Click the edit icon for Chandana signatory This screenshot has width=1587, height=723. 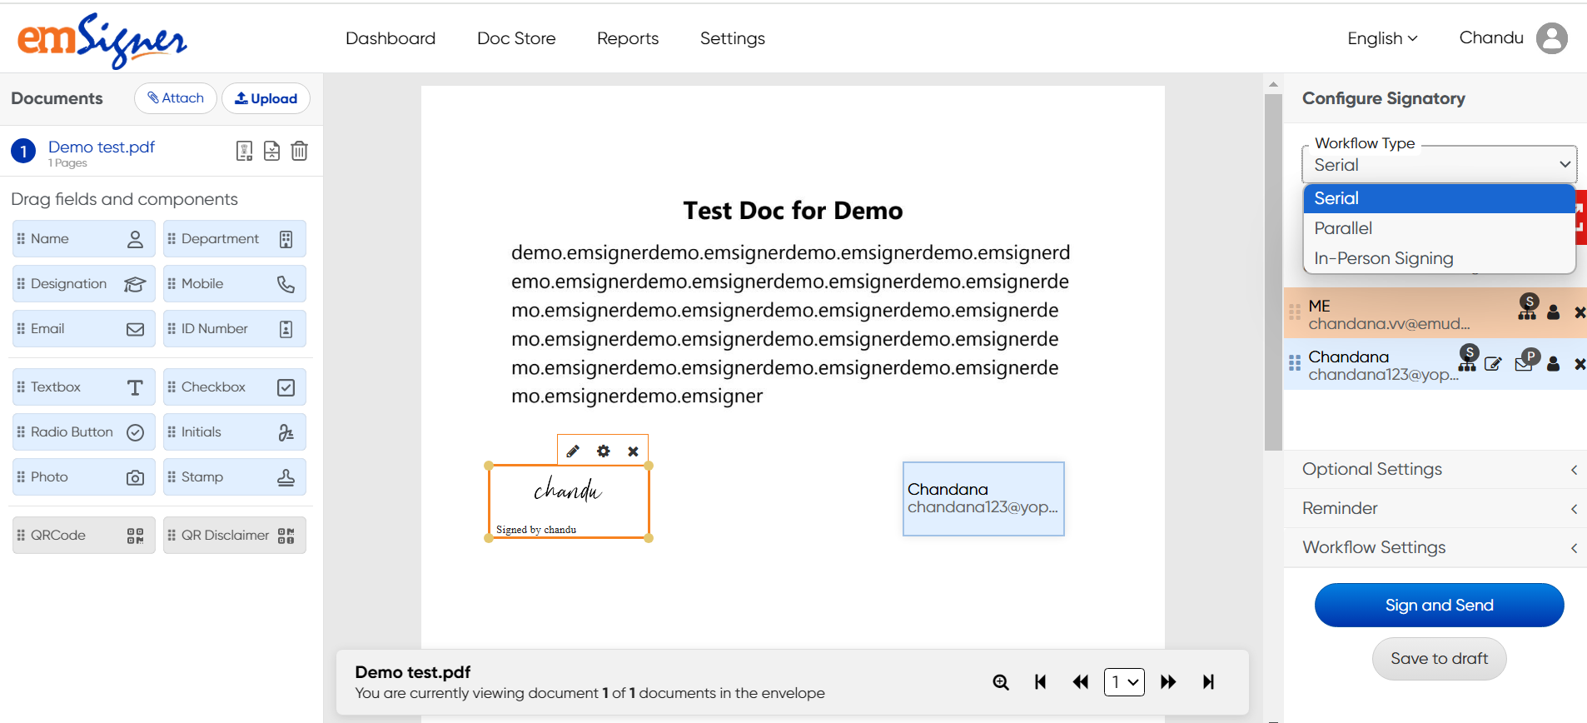click(1493, 364)
